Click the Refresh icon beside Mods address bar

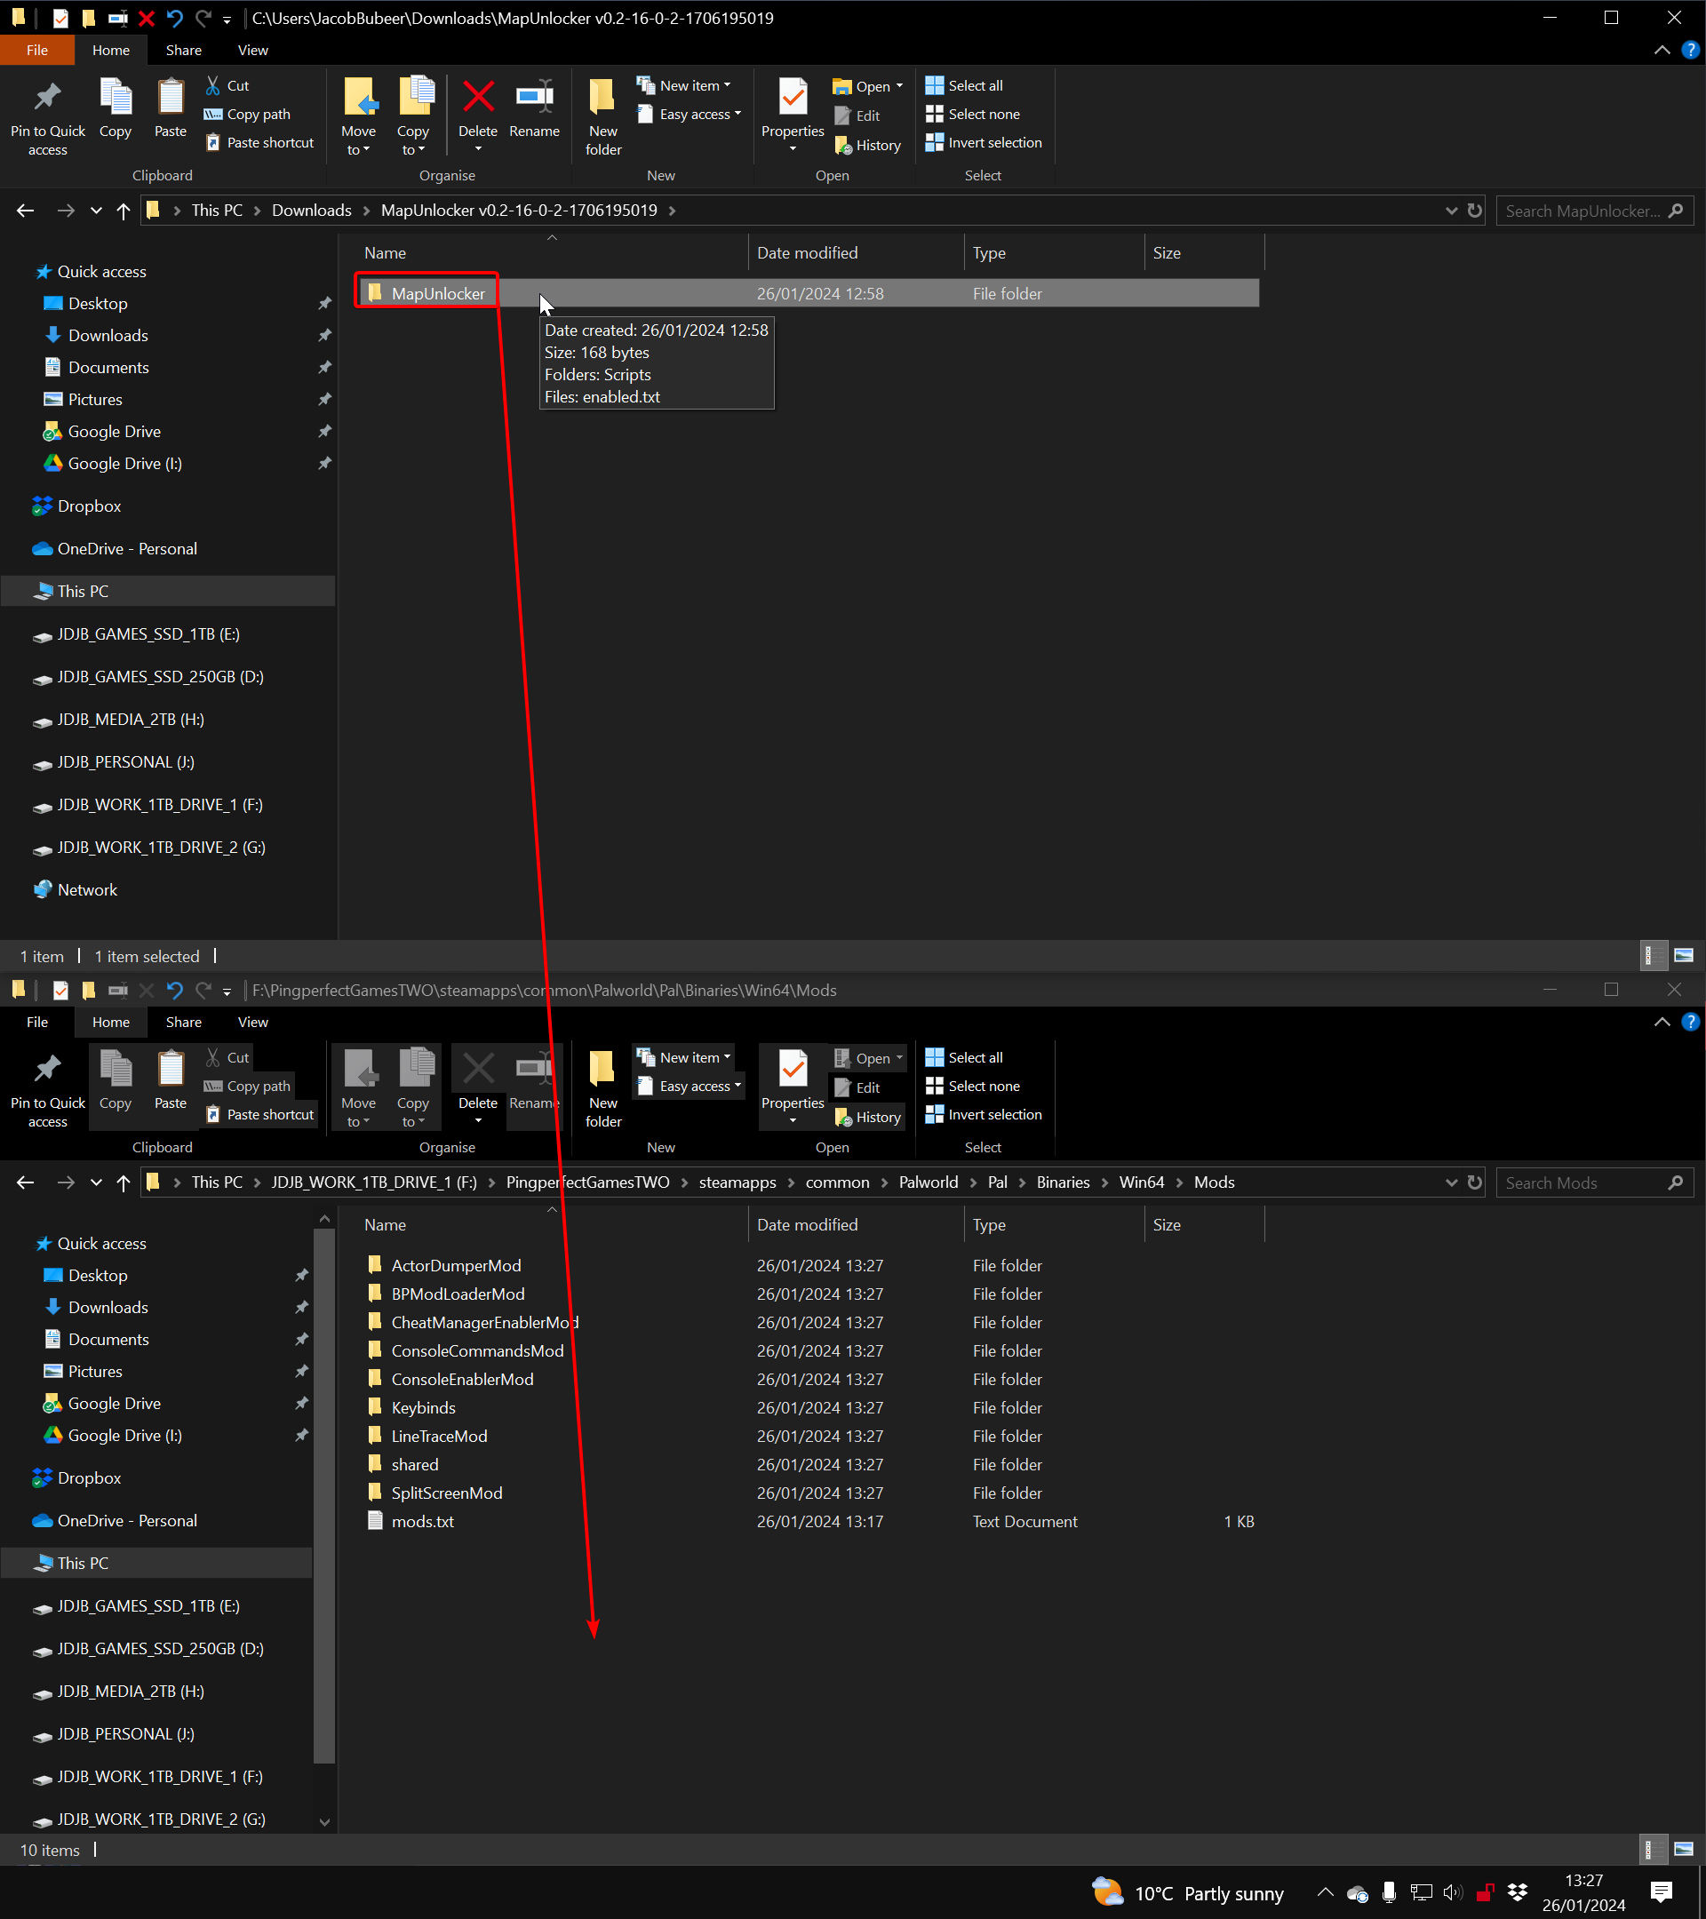[1474, 1182]
